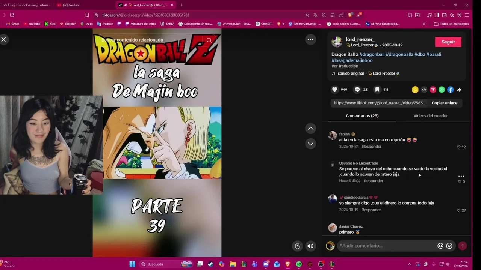Go to next video with down chevron
Screen dimensions: 481x270
pos(310,144)
